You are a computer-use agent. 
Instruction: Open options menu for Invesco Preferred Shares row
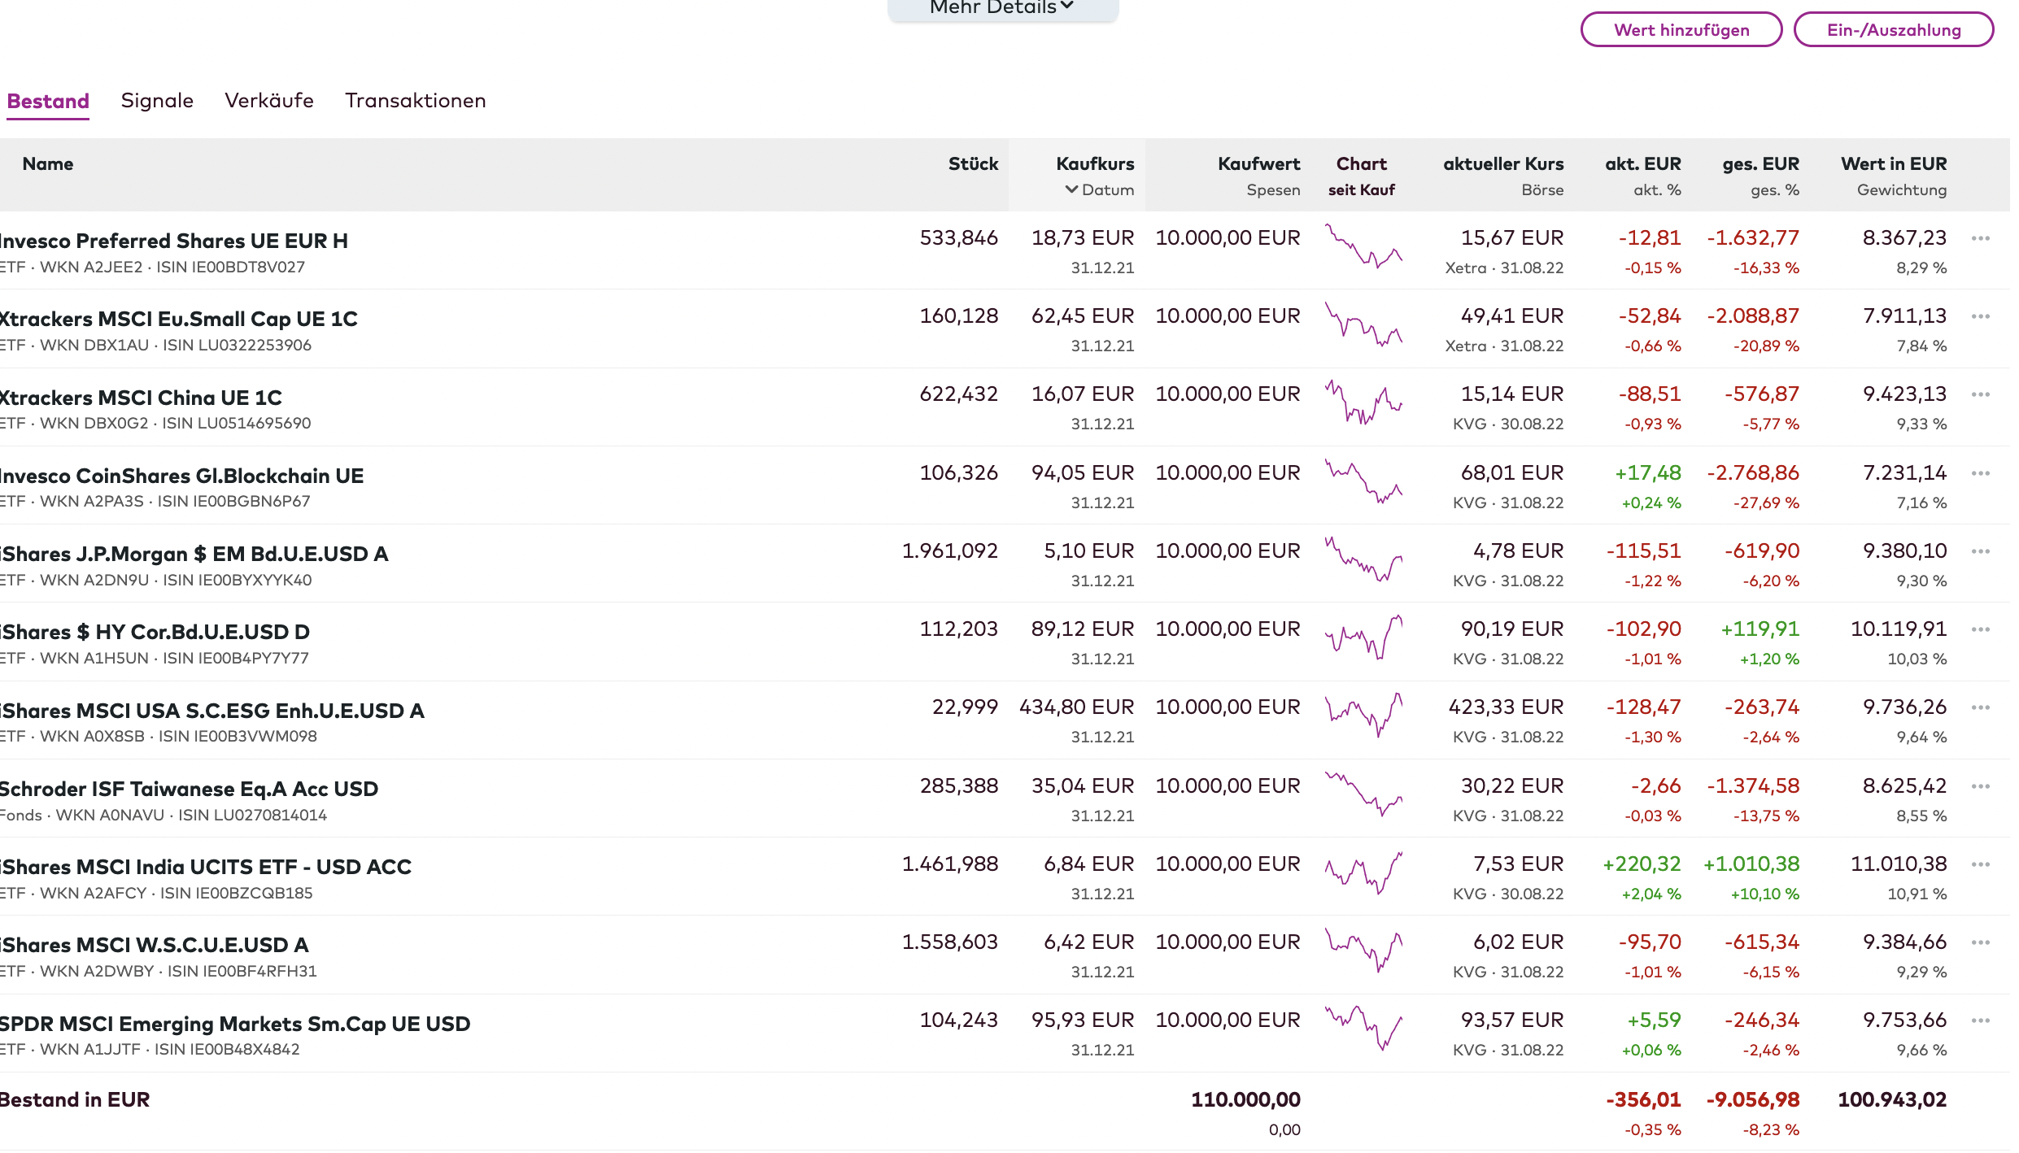click(1980, 238)
